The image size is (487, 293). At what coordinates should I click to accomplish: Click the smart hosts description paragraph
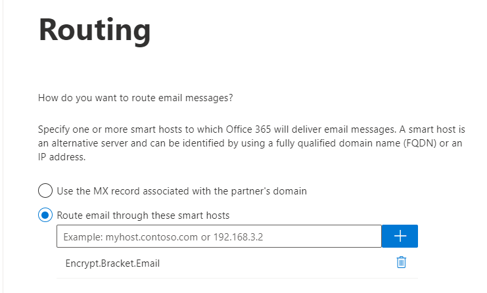(x=252, y=143)
